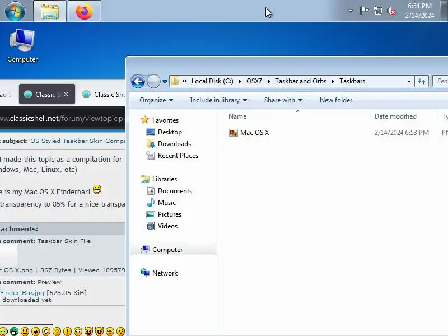Screen dimensions: 448x336
Task: Open Windows Explorer from the taskbar
Action: point(50,11)
